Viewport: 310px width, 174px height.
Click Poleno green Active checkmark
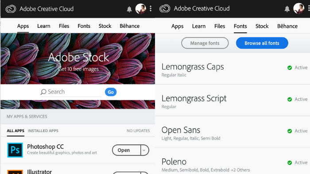click(290, 163)
